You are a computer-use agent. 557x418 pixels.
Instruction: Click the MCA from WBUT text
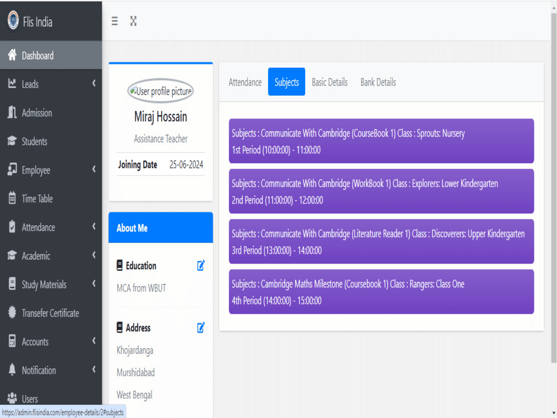141,288
